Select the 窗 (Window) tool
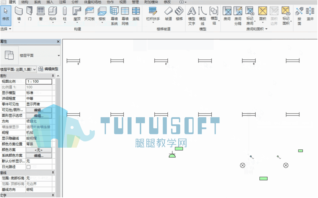The width and height of the screenshot is (318, 198). [x=41, y=14]
